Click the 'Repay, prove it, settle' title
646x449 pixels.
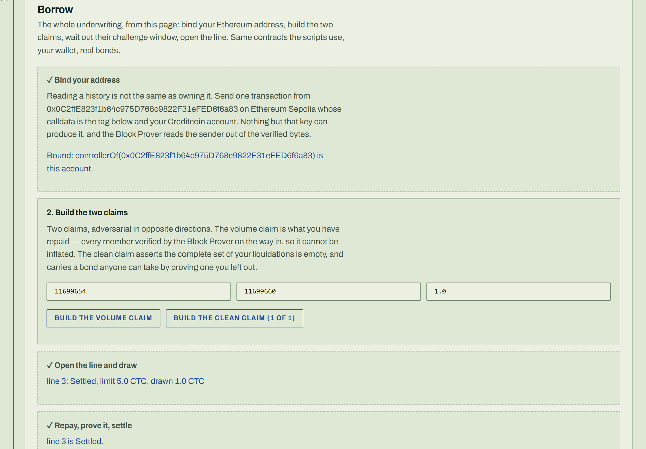(93, 426)
